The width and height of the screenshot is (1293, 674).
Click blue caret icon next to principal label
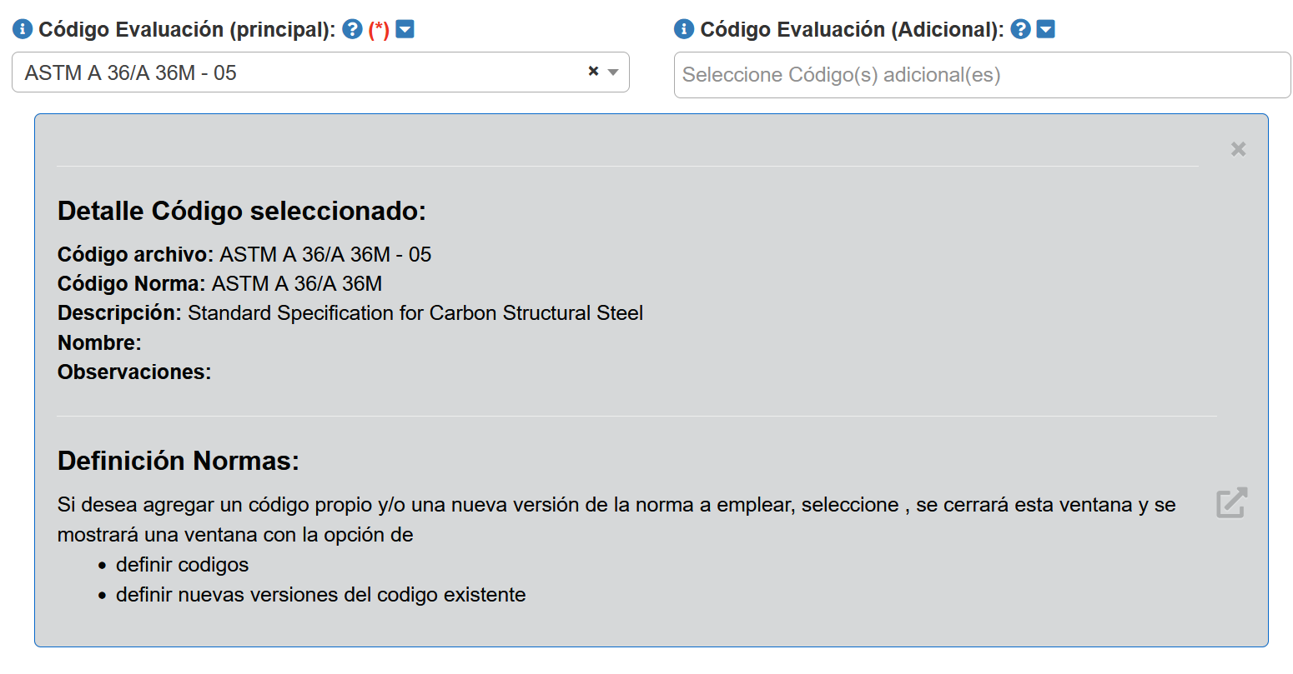point(405,29)
